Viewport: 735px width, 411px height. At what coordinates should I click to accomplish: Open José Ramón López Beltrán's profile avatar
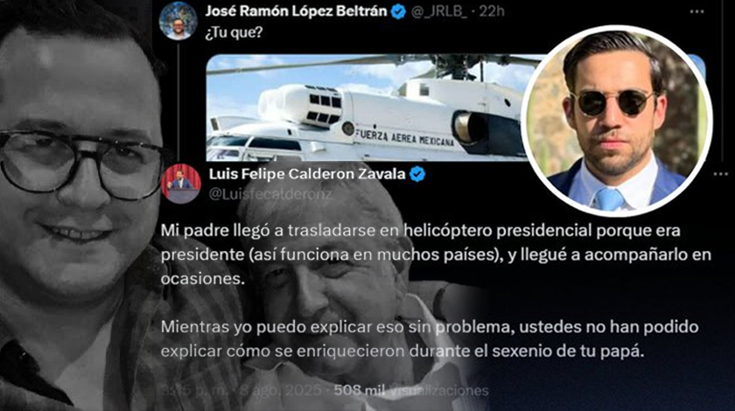(178, 21)
